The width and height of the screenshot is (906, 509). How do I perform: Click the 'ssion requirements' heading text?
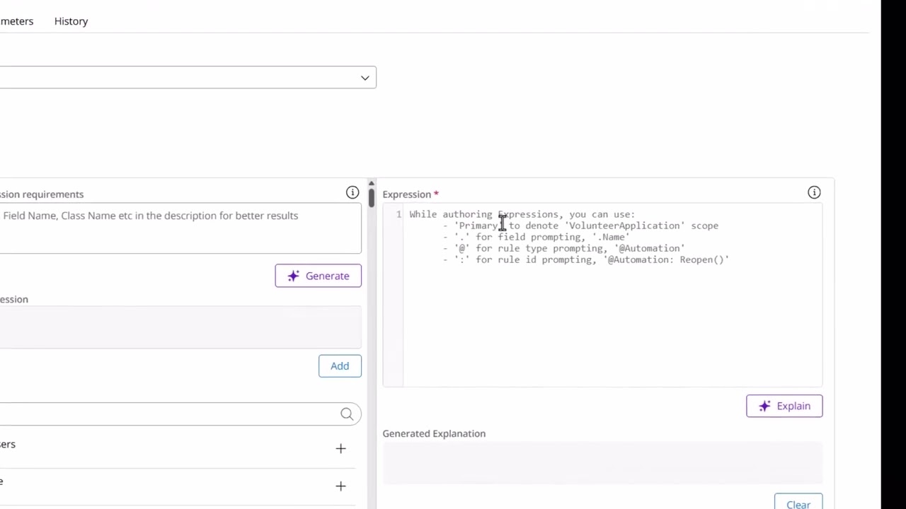click(42, 194)
